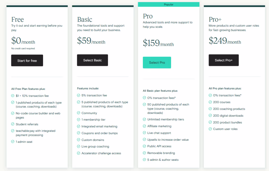Select the Basic plan
This screenshot has width=269, height=171.
point(92,60)
